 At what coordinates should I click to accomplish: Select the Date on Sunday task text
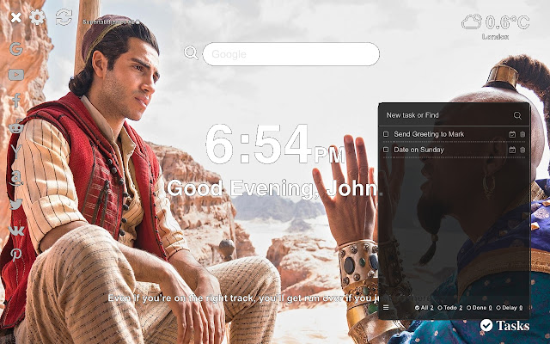coord(419,150)
